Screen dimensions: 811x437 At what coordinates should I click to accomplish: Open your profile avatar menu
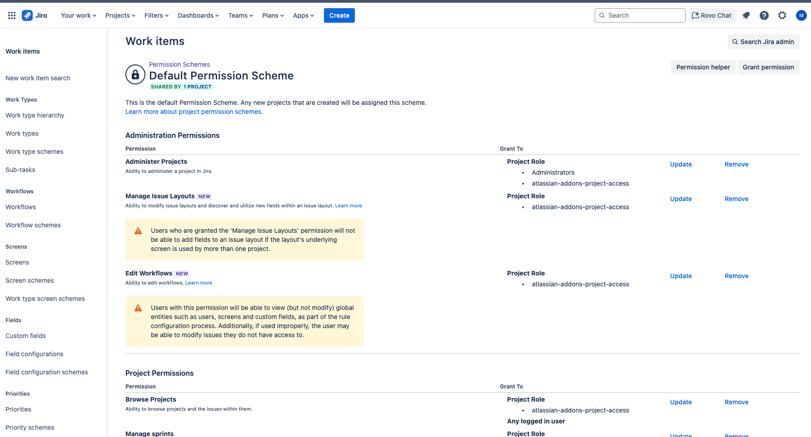(x=801, y=15)
